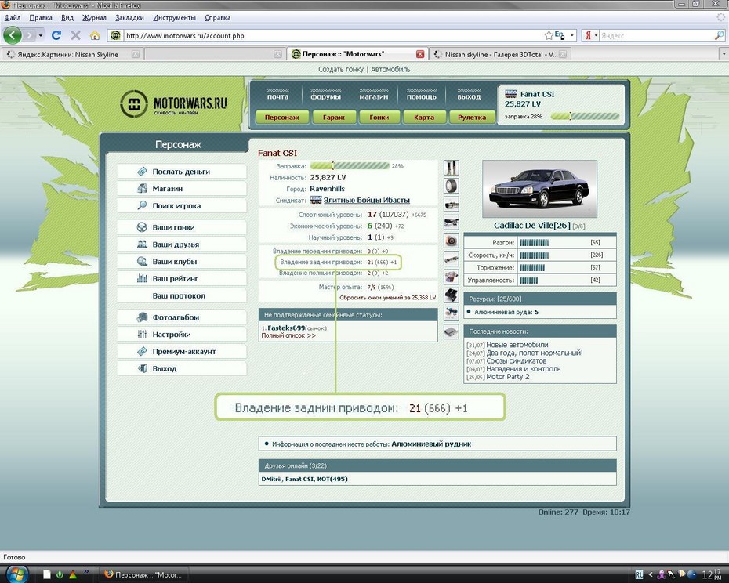Open news item Новые автомобили
Viewport: 729px width, 583px height.
(517, 345)
